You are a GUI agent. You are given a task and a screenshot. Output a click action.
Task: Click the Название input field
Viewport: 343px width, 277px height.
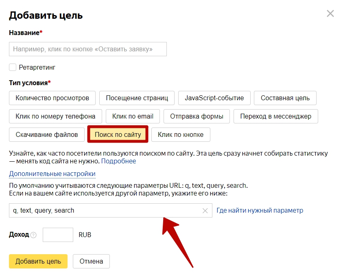point(87,49)
